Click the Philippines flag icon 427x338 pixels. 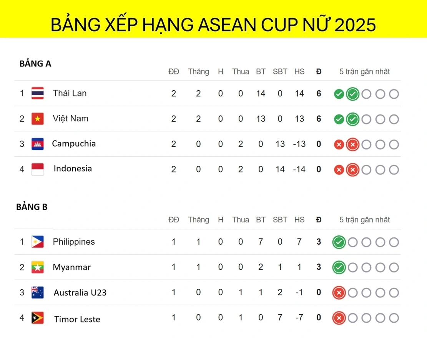click(x=38, y=242)
